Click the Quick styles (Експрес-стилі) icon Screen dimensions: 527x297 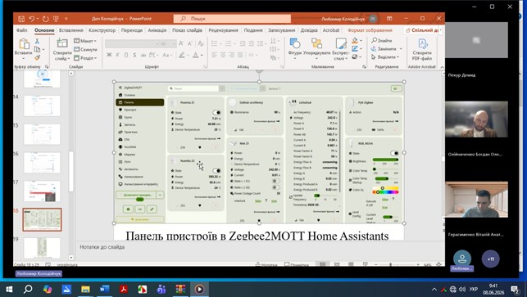(x=341, y=43)
